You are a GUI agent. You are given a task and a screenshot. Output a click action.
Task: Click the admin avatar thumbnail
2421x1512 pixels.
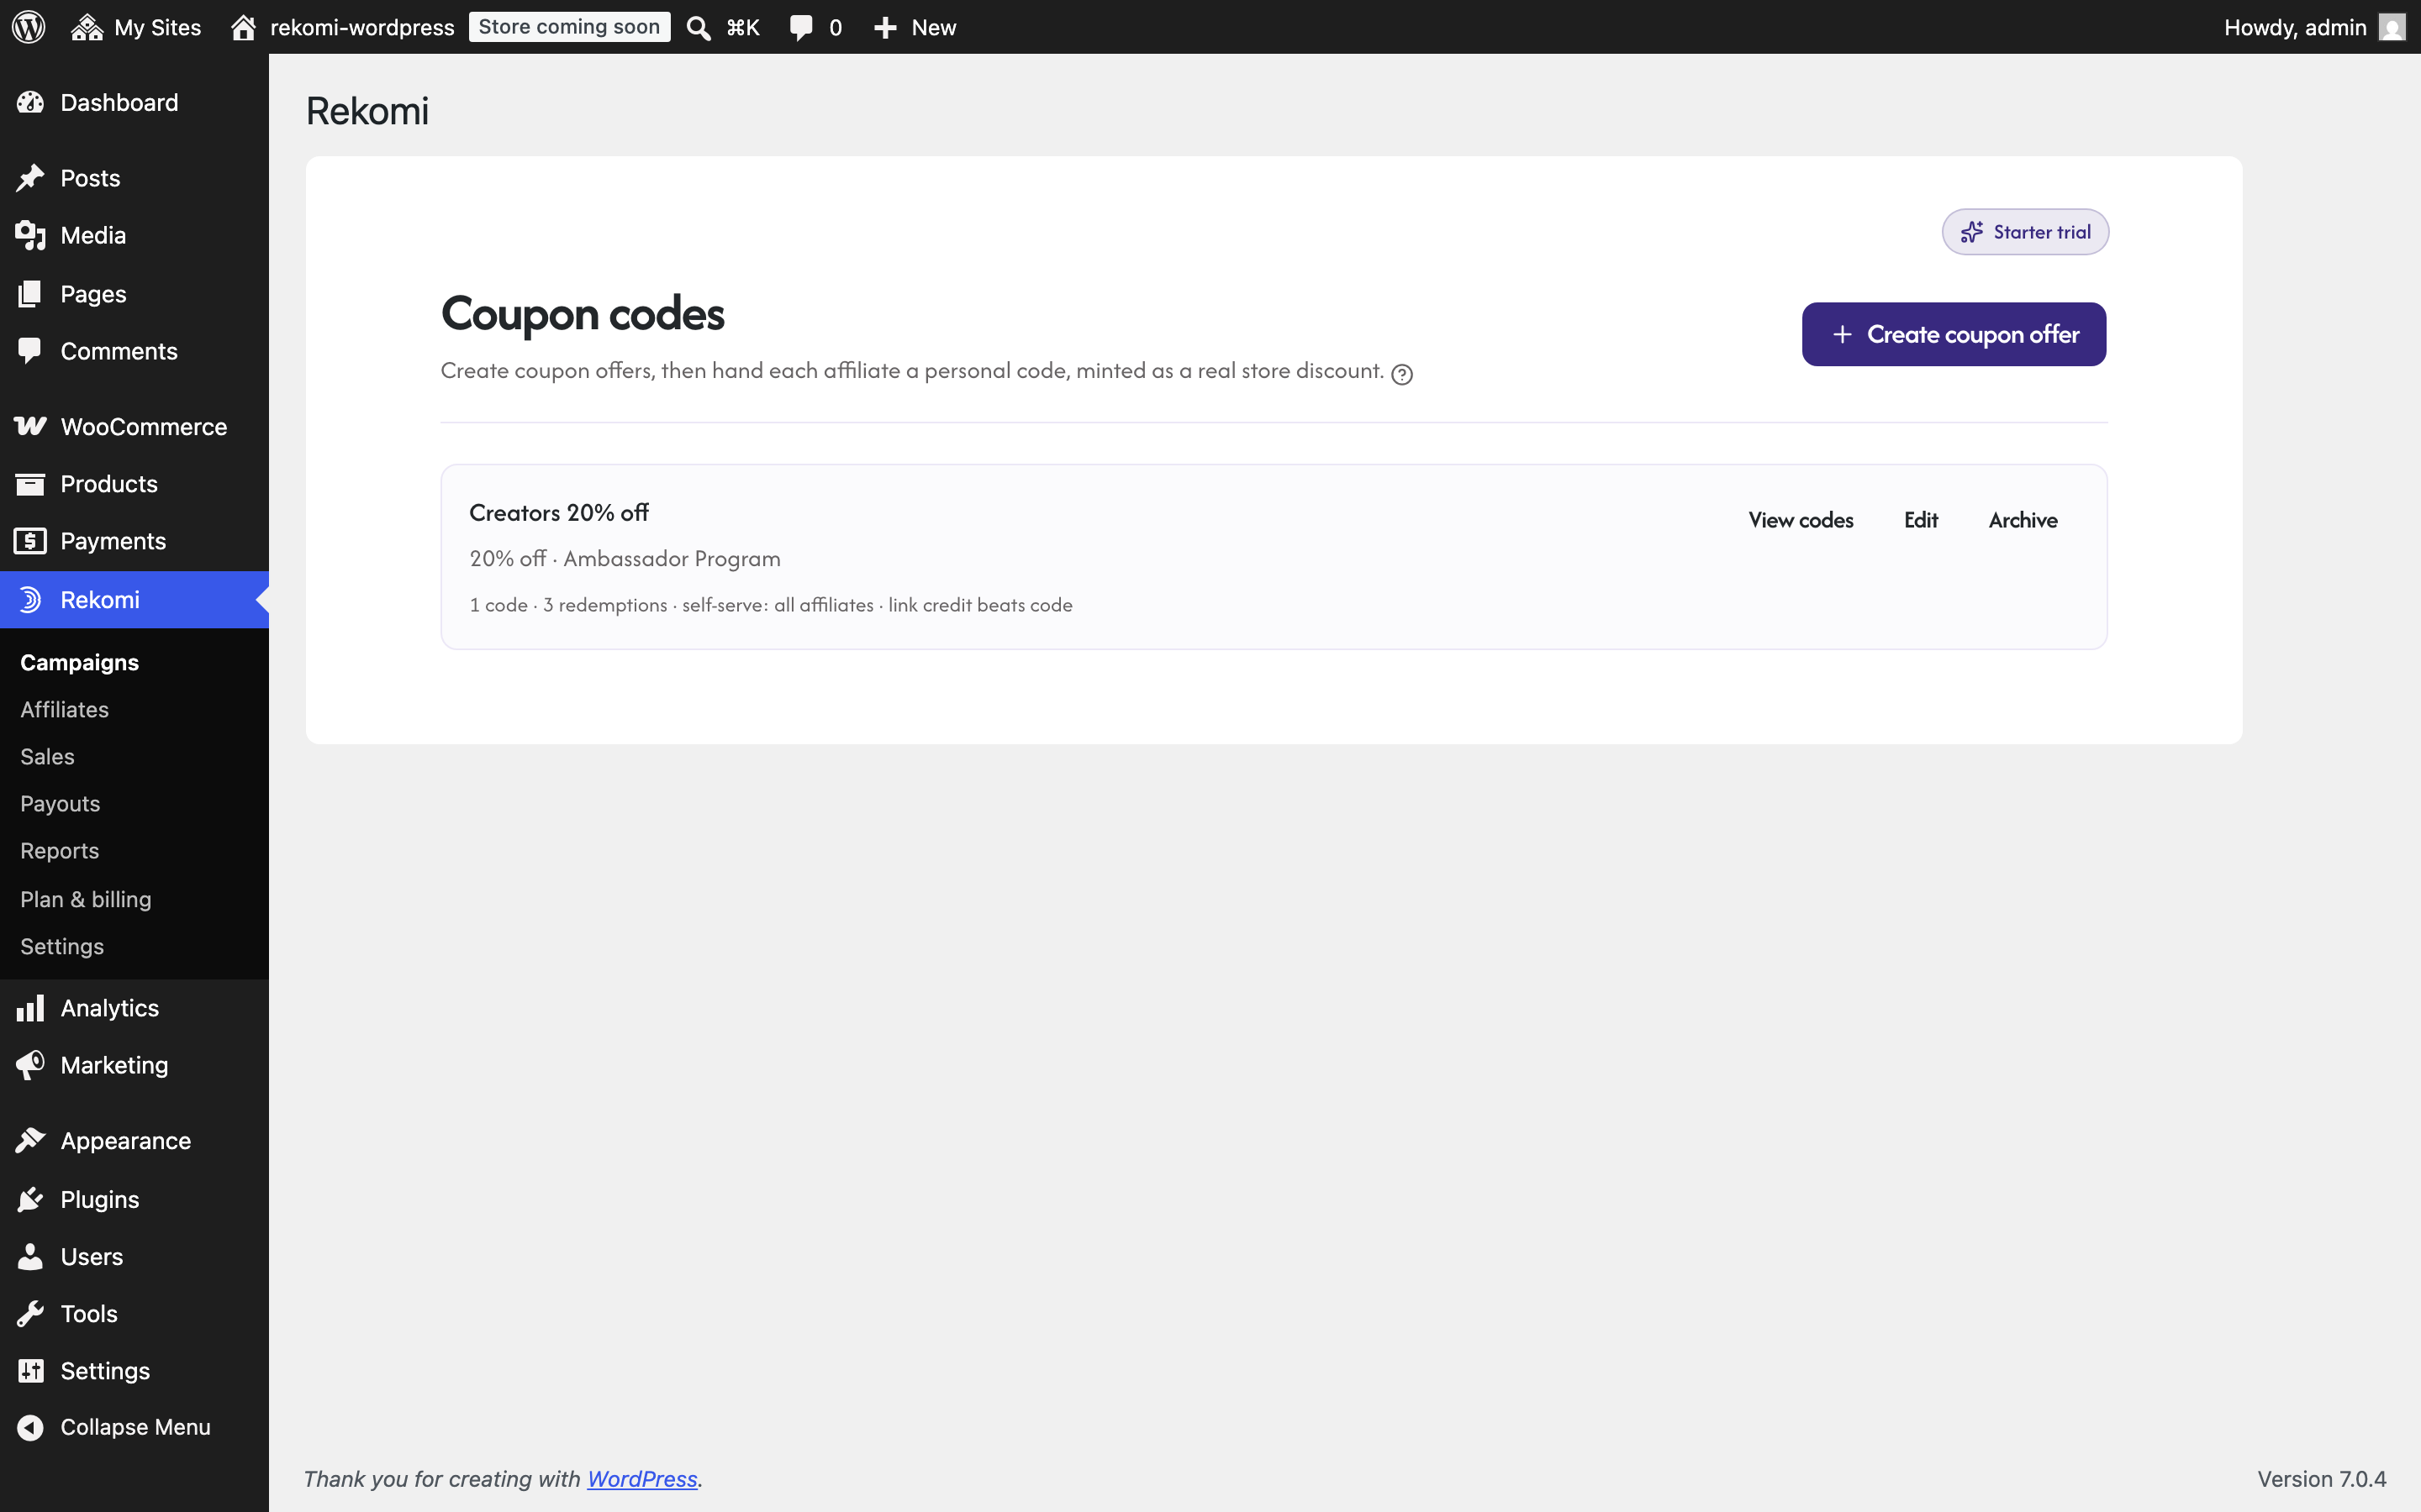click(2391, 27)
